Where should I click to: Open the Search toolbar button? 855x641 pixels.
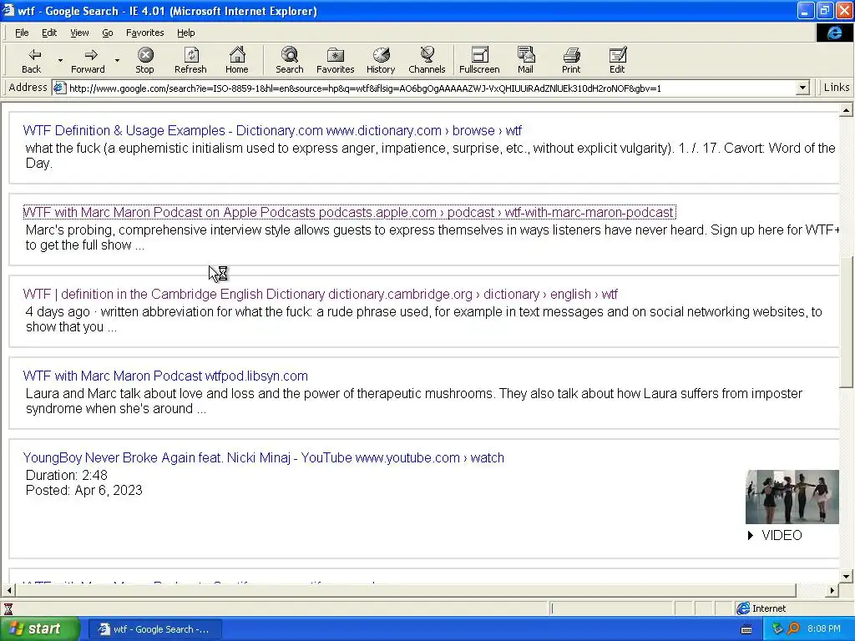click(x=290, y=60)
